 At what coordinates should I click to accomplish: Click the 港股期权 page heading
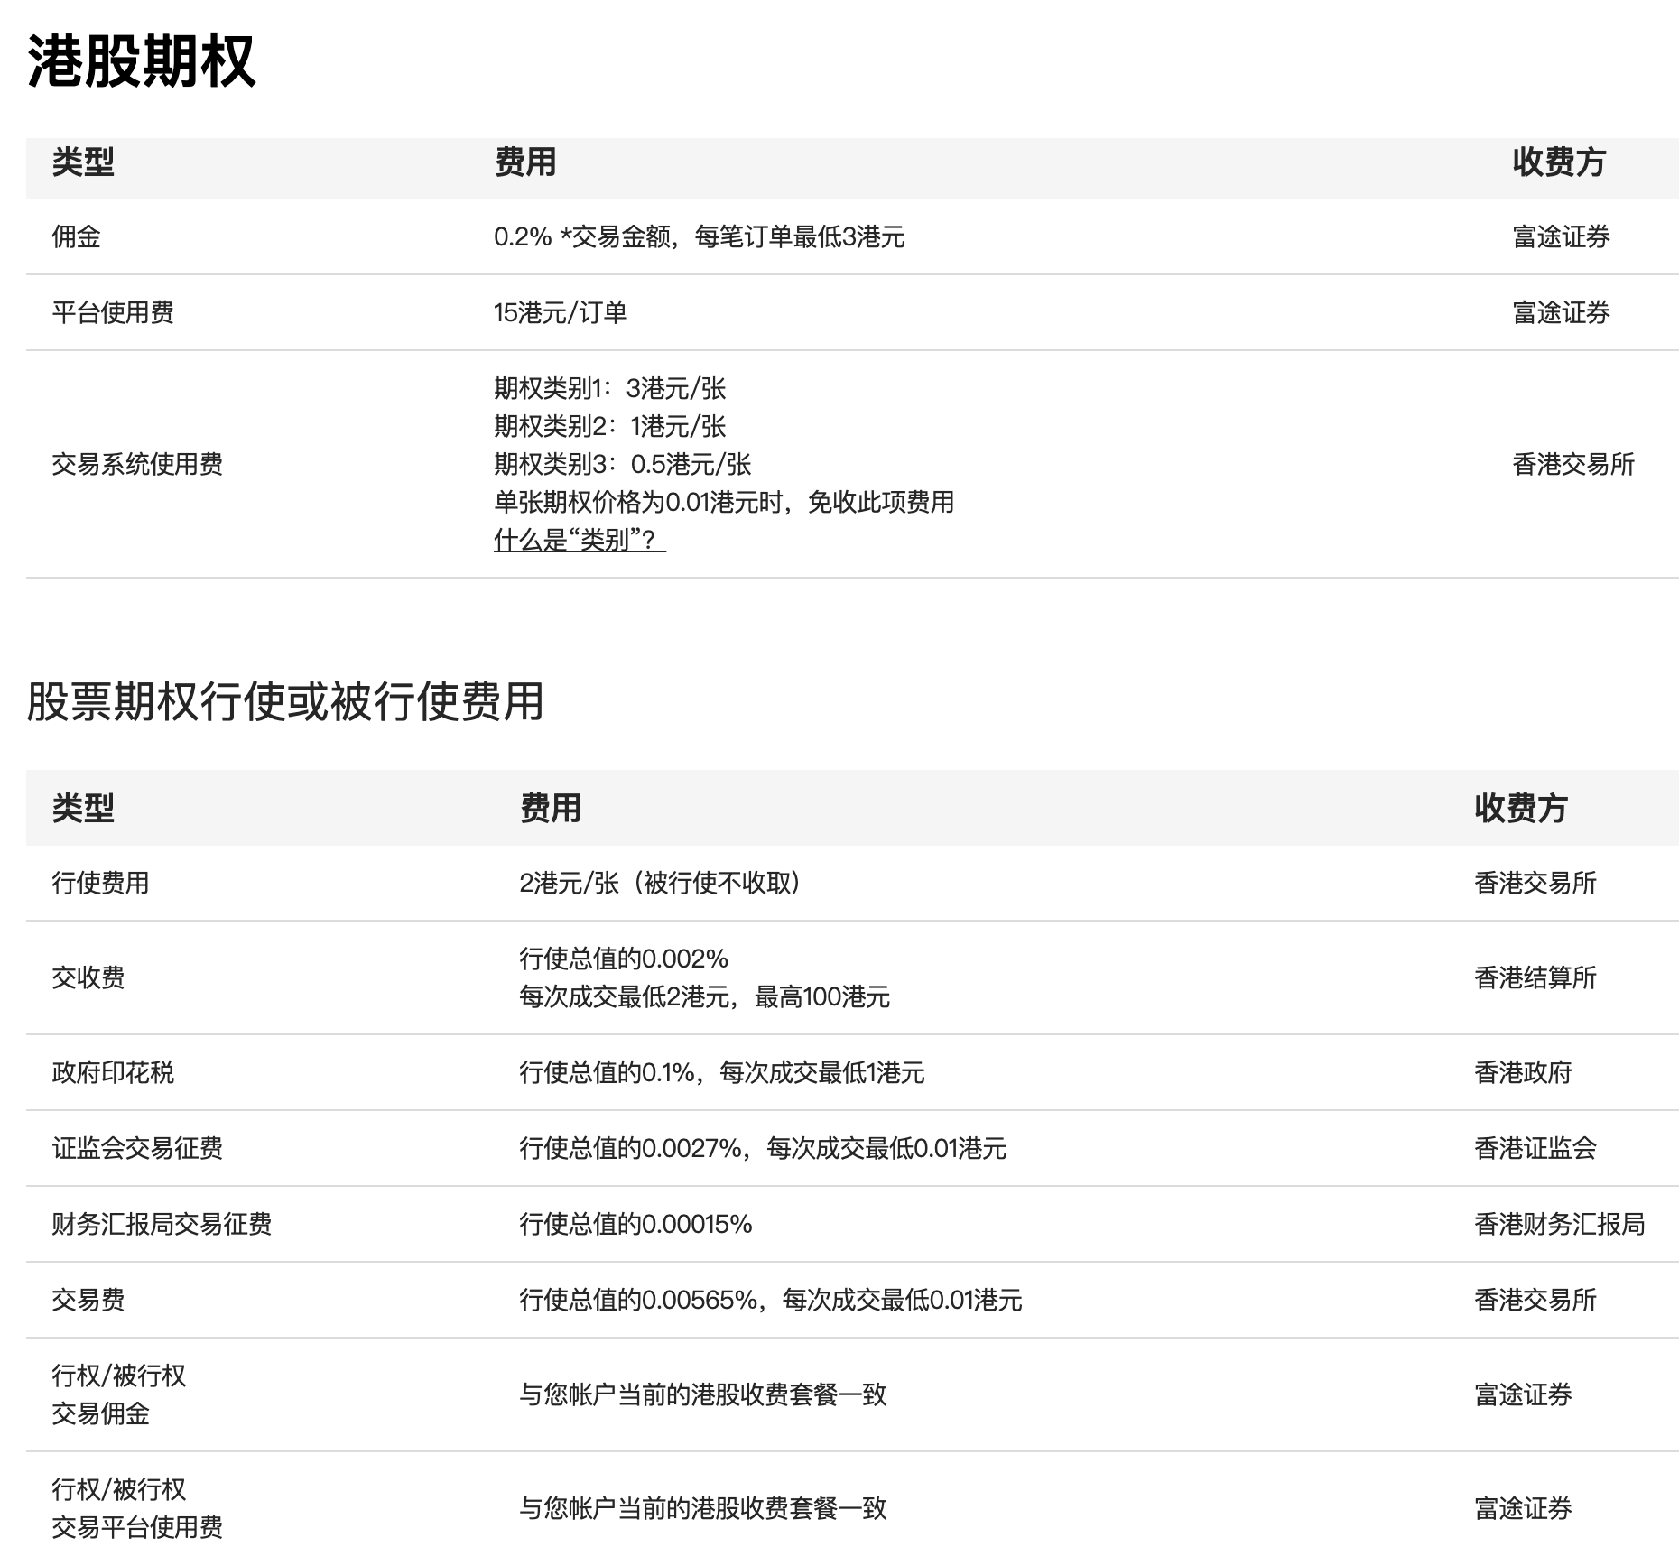pyautogui.click(x=141, y=61)
